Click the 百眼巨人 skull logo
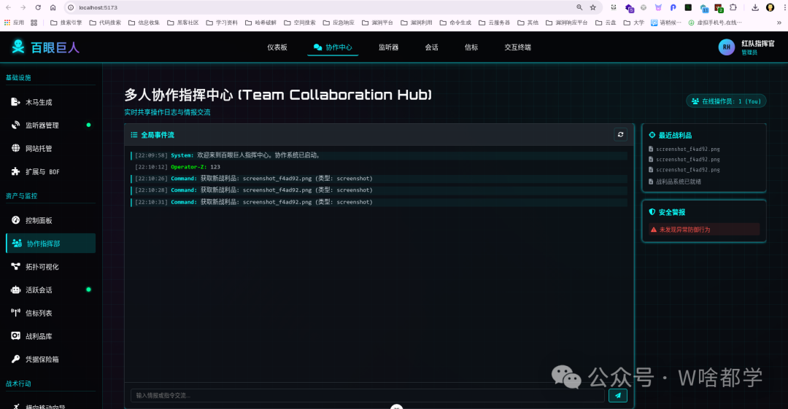This screenshot has height=409, width=788. click(18, 47)
